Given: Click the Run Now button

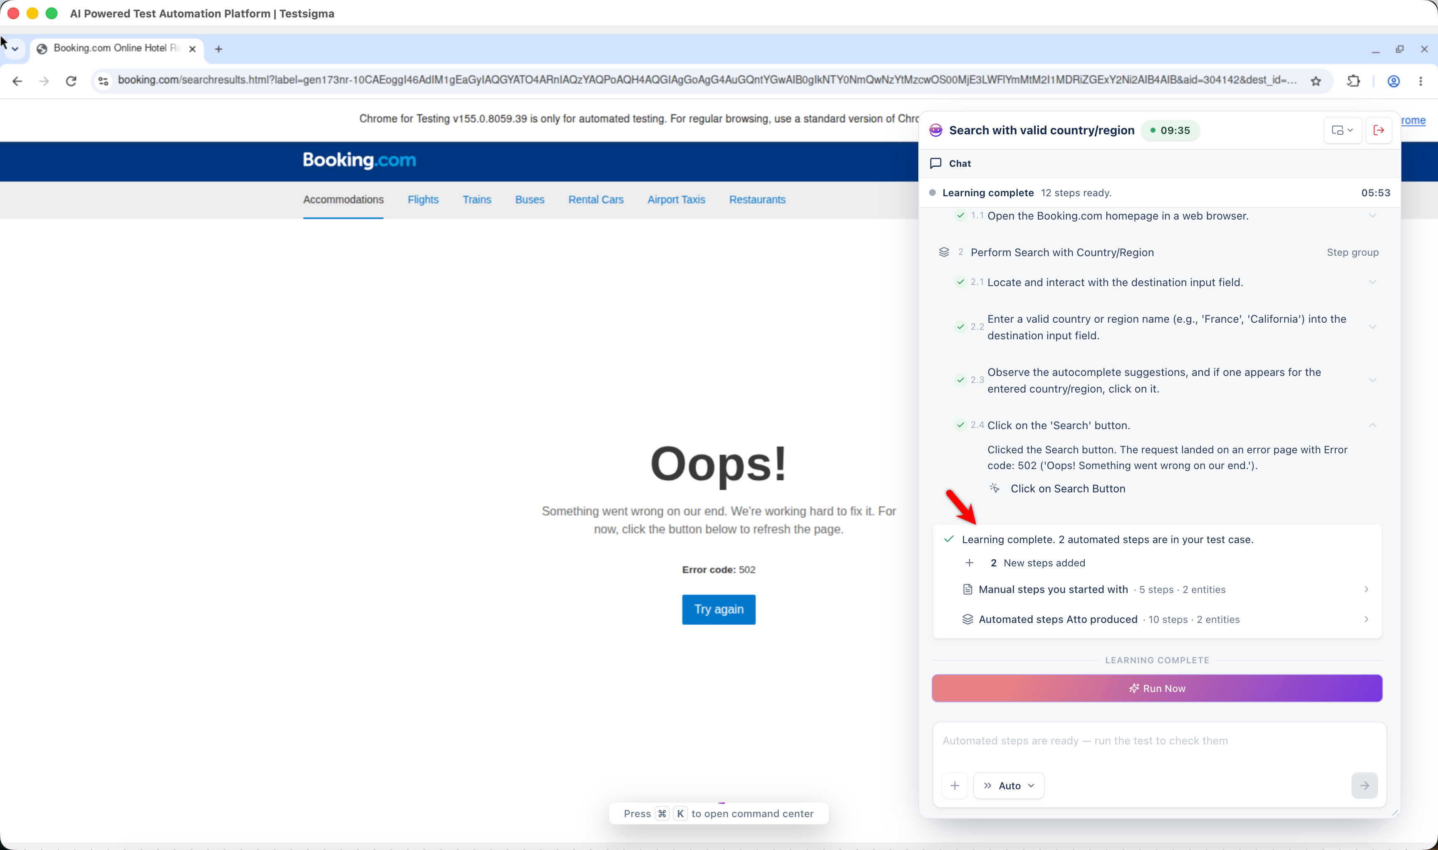Looking at the screenshot, I should (x=1157, y=688).
